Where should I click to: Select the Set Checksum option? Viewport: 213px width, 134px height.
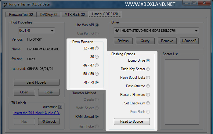pyautogui.click(x=148, y=103)
